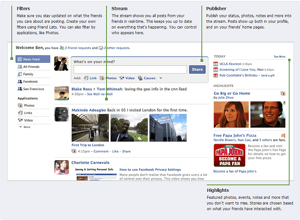
Task: Click Send a gift link
Action: [x=268, y=76]
